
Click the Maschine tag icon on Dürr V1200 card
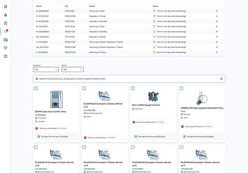coord(133,109)
